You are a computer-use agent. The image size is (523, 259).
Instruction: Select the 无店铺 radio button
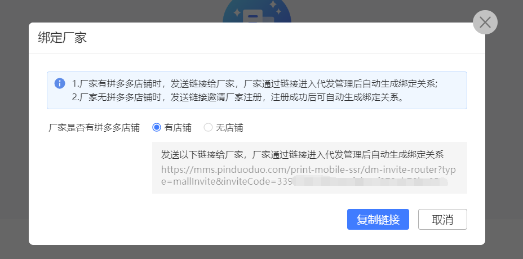(x=208, y=127)
